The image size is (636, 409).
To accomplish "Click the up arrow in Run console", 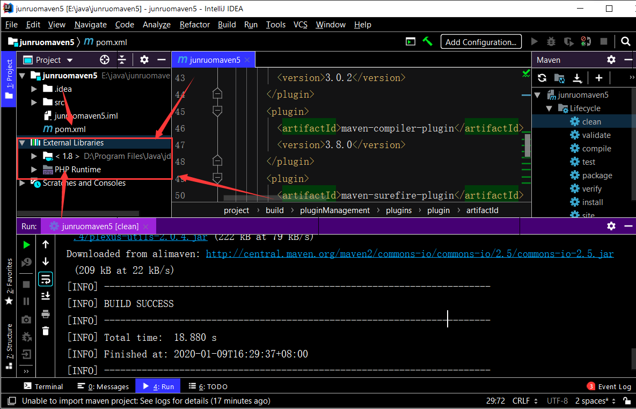I will pos(46,244).
